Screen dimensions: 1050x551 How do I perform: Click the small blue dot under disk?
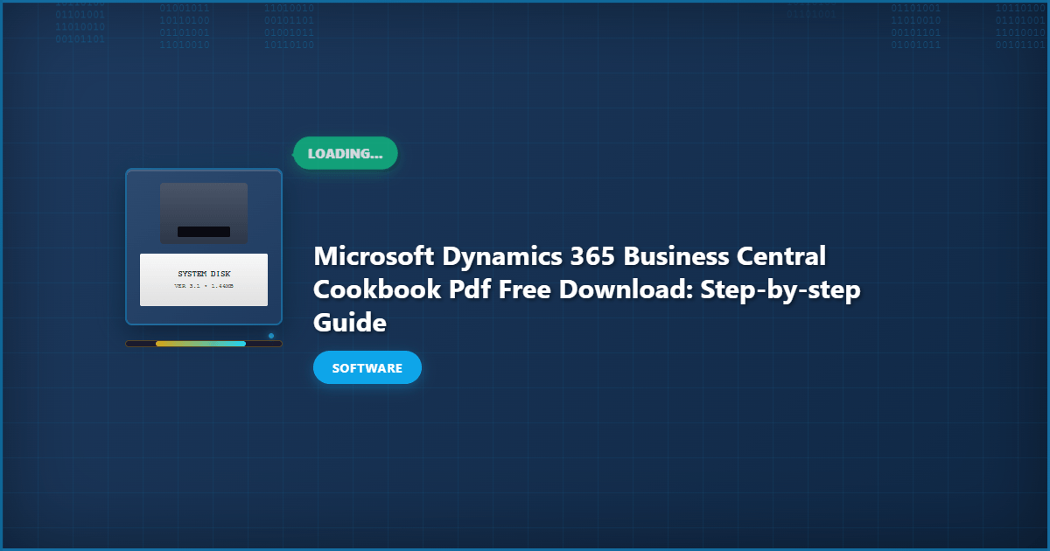point(271,336)
